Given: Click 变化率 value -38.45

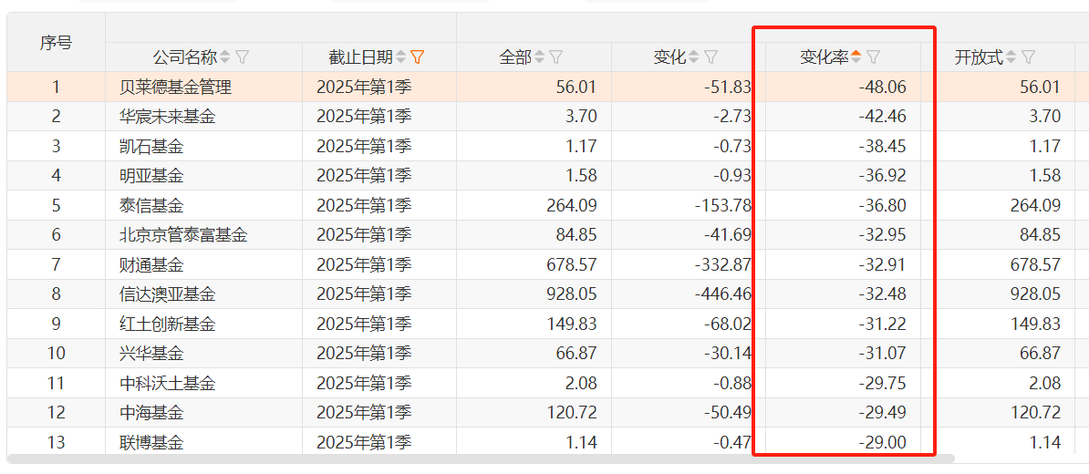Looking at the screenshot, I should pos(882,147).
